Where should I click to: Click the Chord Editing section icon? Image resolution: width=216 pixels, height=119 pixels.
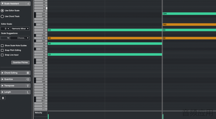pyautogui.click(x=28, y=73)
